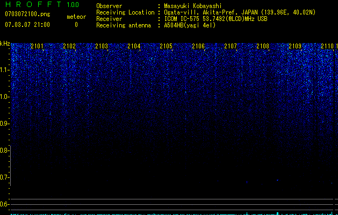
Task: Click the 1.0 kHz axis tick label
Action: (x=4, y=97)
